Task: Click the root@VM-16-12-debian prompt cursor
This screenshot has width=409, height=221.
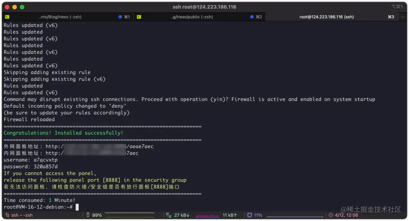Action: pyautogui.click(x=77, y=207)
